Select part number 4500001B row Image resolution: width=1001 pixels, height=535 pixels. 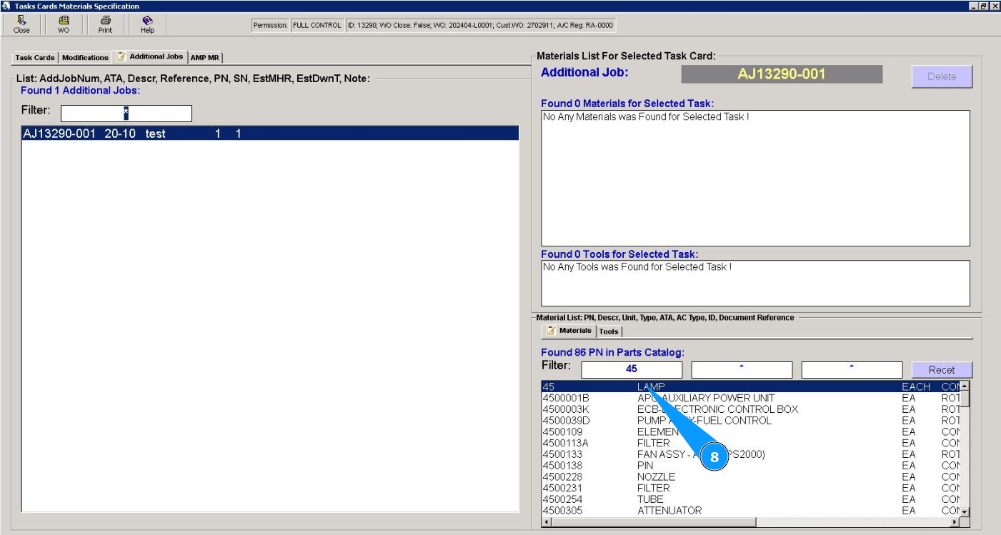coord(750,398)
